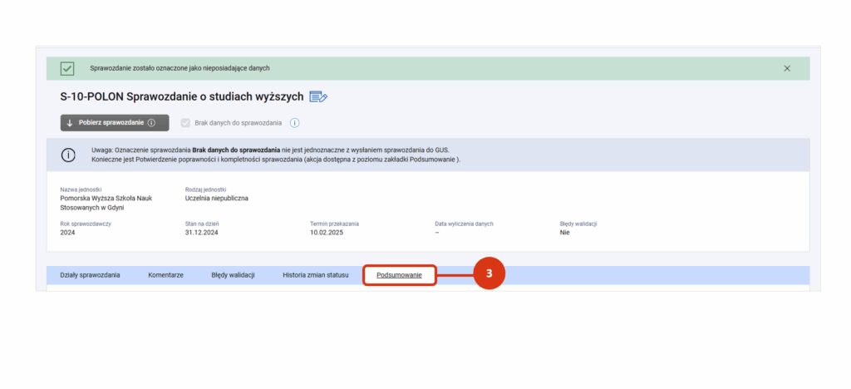Dismiss the green notification with the X
The image size is (851, 389).
[x=787, y=68]
